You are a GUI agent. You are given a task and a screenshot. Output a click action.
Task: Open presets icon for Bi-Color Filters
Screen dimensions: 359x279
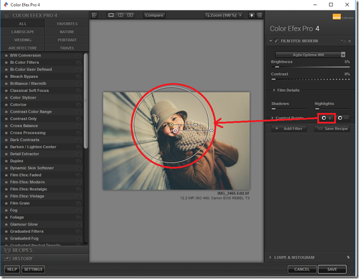pos(78,63)
